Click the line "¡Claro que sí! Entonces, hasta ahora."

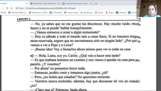59,89
